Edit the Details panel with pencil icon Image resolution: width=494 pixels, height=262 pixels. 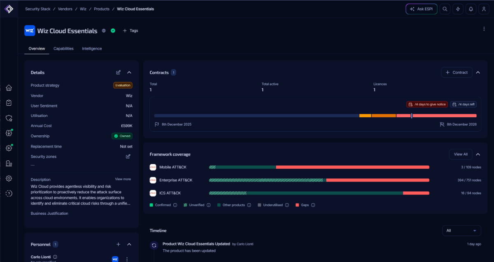tap(119, 72)
